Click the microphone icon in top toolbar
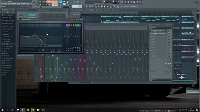 [x=128, y=2]
